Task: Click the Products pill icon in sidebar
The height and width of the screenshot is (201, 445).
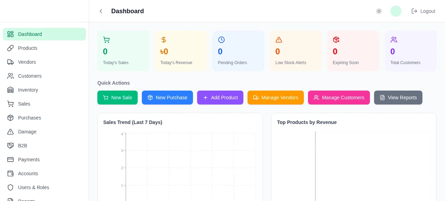Action: pyautogui.click(x=10, y=48)
